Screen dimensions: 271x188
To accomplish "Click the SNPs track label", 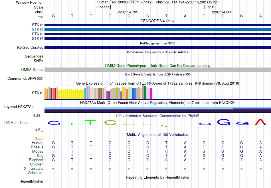I will click(39, 61).
